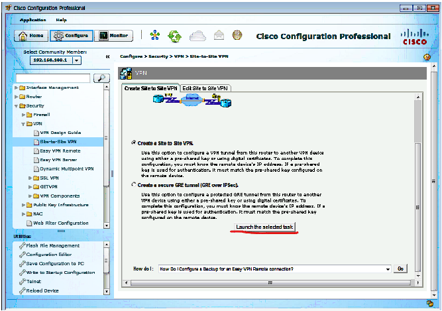The height and width of the screenshot is (311, 442).
Task: Expand Public Key Infrastructure folder
Action: (x=23, y=205)
